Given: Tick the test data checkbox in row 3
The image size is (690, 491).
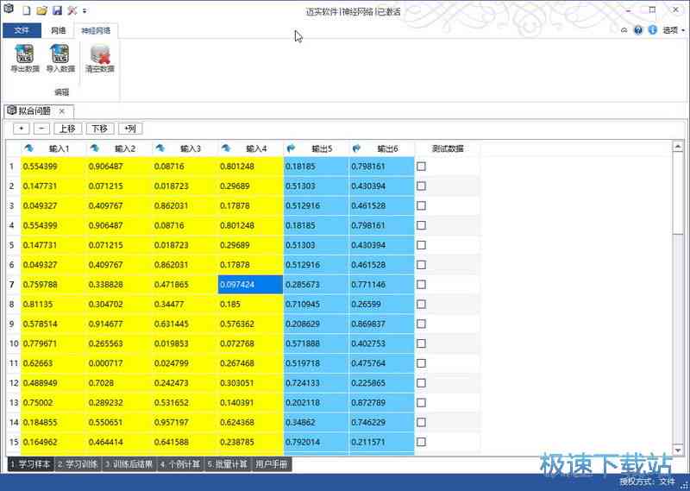Looking at the screenshot, I should point(421,205).
